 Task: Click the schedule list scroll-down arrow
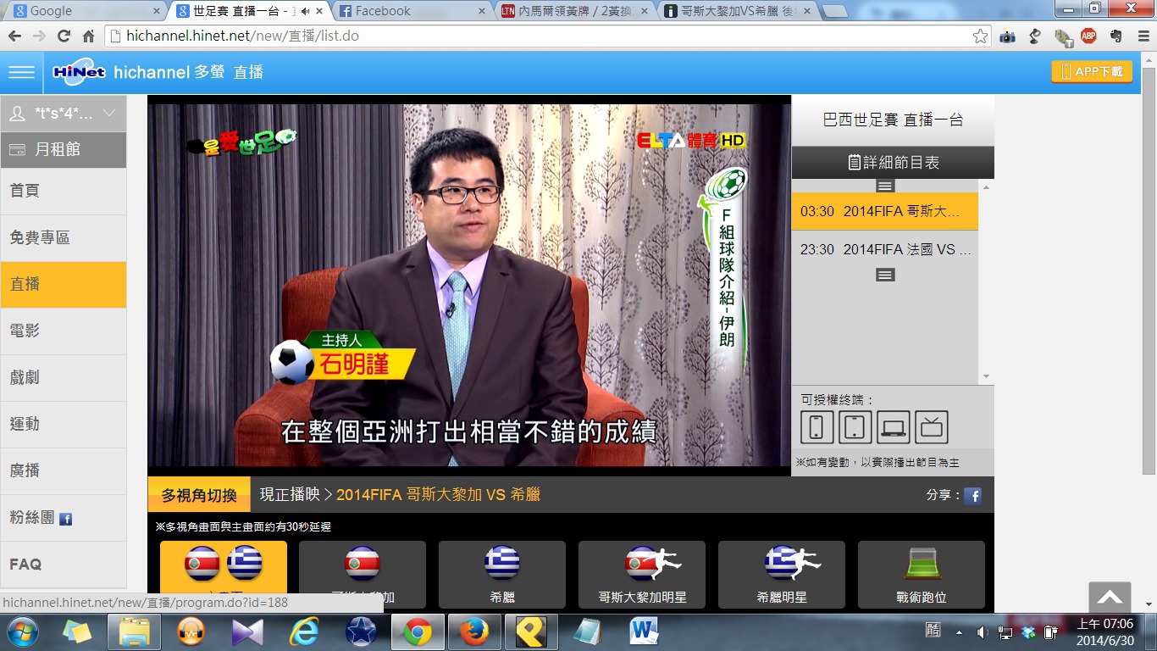(986, 377)
